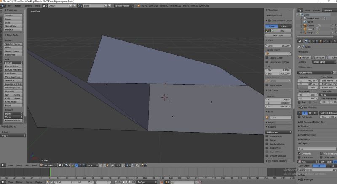
Task: Select edge select mode icon
Action: click(x=104, y=165)
